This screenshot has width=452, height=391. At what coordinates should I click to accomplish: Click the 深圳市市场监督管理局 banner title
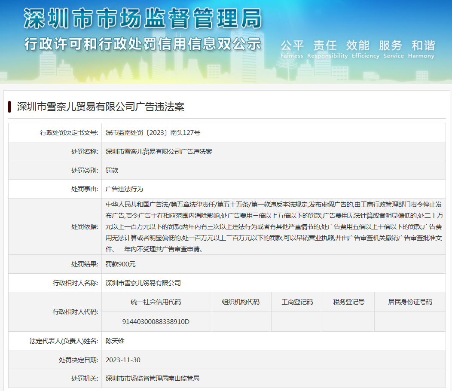pyautogui.click(x=142, y=18)
